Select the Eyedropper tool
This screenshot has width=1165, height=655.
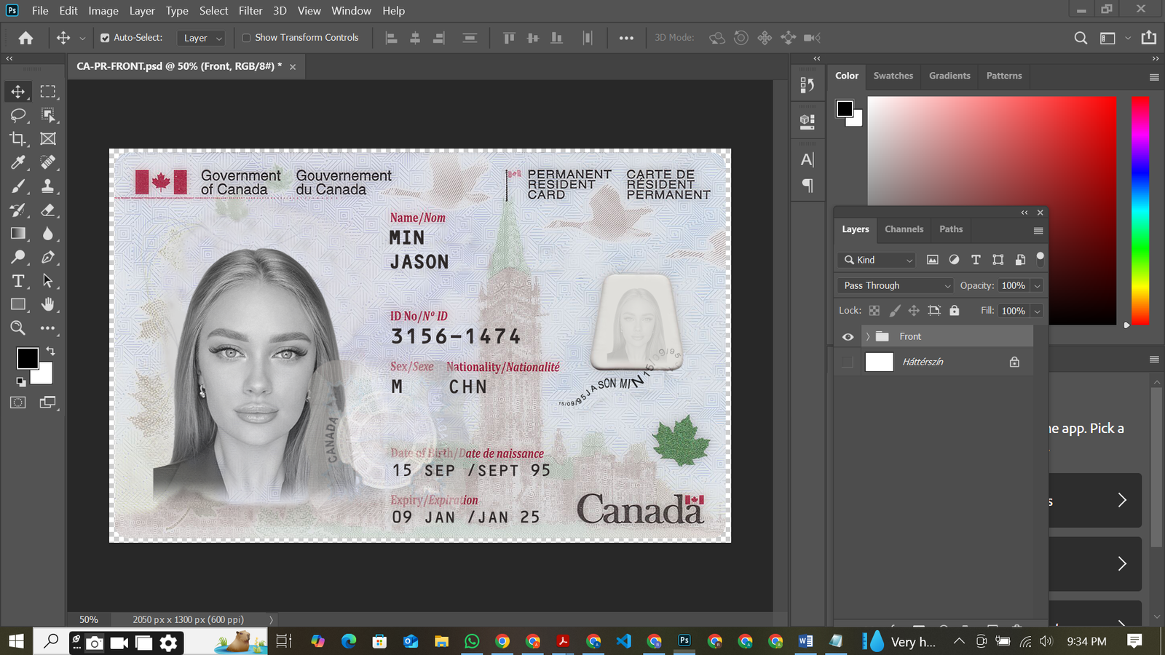[x=18, y=162]
